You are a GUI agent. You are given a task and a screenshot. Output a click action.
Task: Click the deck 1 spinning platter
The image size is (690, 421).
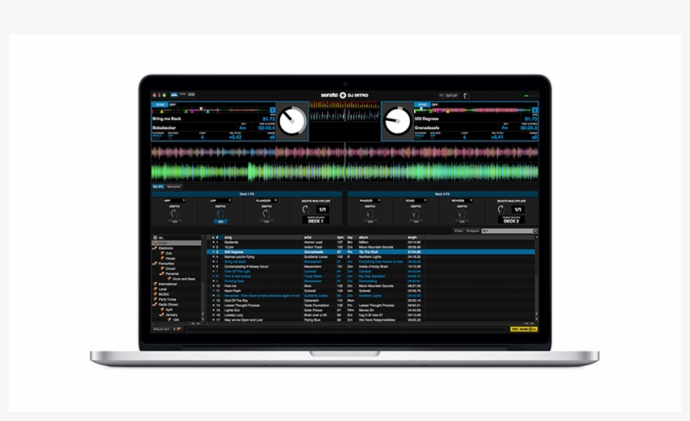pos(293,121)
